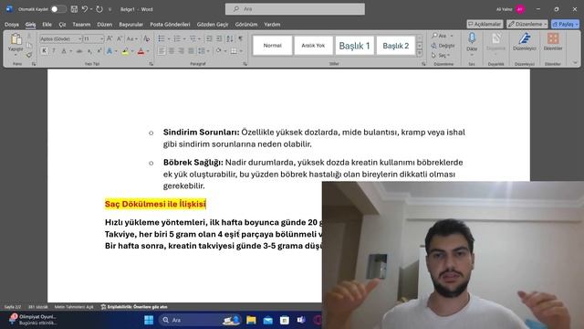584x329 pixels.
Task: Open the Paylaş share dropdown
Action: (566, 24)
